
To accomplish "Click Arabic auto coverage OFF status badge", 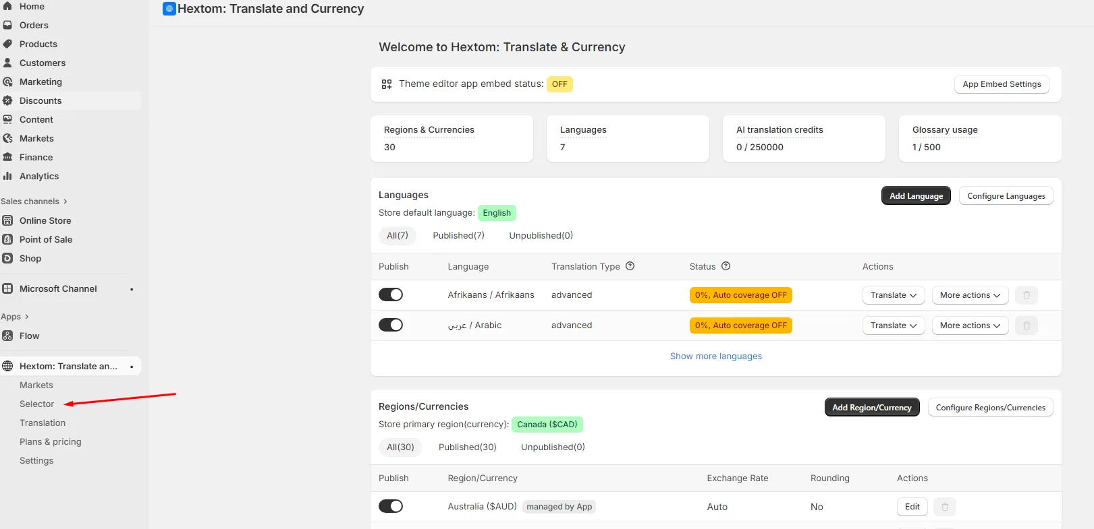I will [x=741, y=325].
